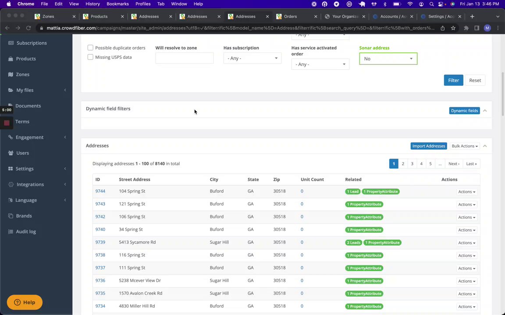The image size is (505, 315).
Task: Open a new browser tab
Action: point(472,16)
